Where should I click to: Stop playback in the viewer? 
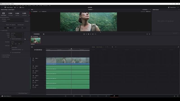point(89,34)
